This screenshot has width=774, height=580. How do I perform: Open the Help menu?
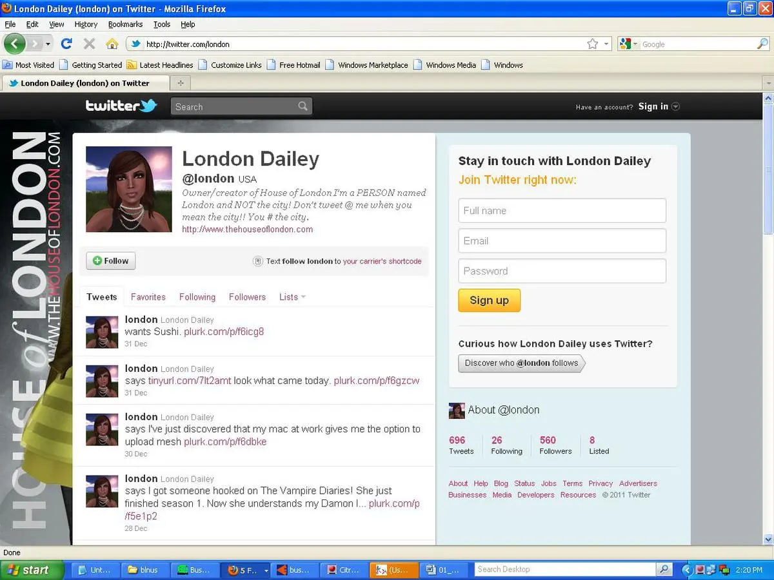(188, 24)
